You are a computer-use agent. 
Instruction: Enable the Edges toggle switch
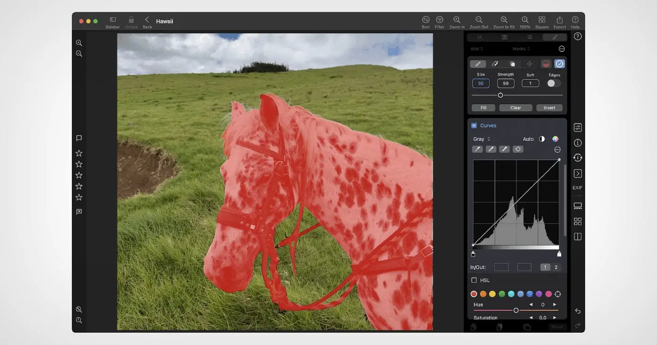tap(554, 83)
